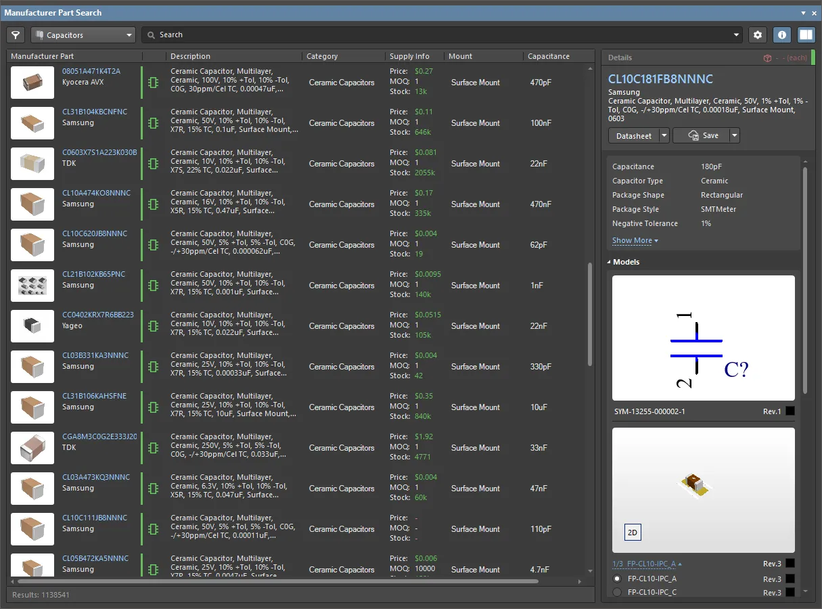Expand the Save button dropdown arrow
The width and height of the screenshot is (822, 609).
[x=734, y=135]
